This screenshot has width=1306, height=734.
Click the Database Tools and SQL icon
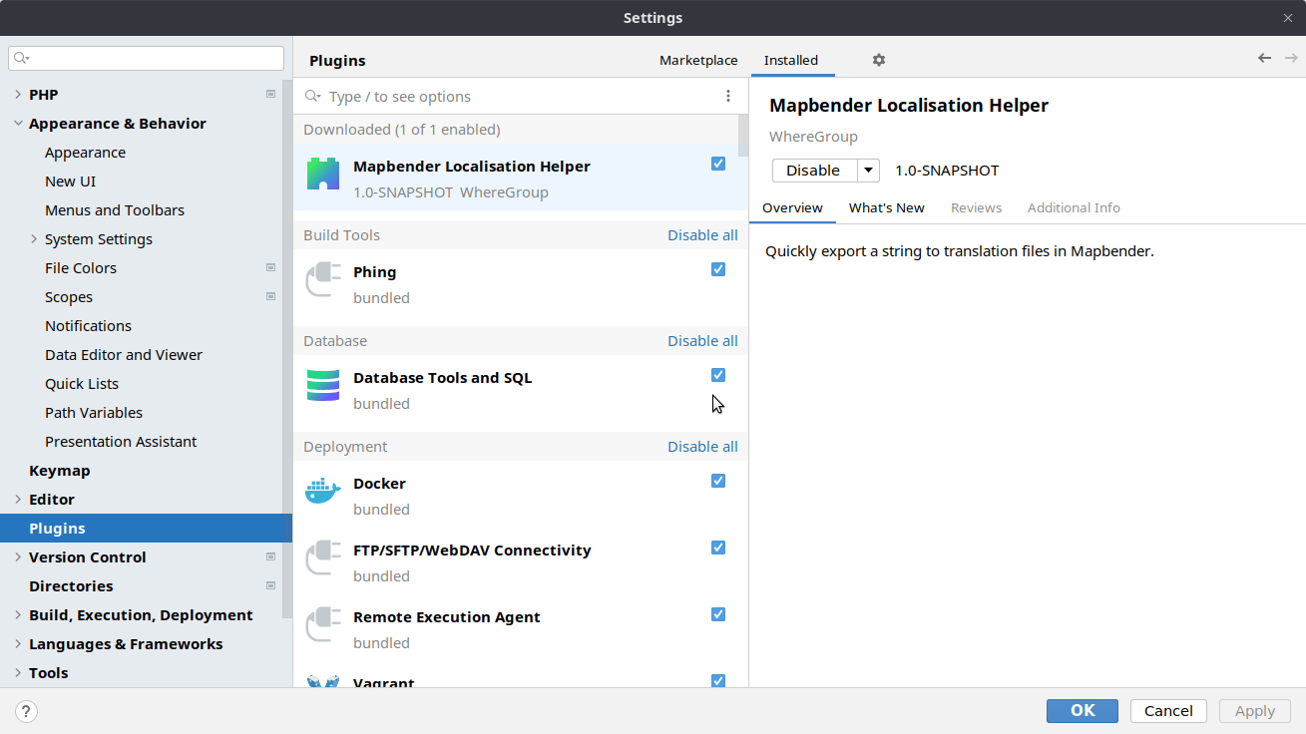(322, 384)
